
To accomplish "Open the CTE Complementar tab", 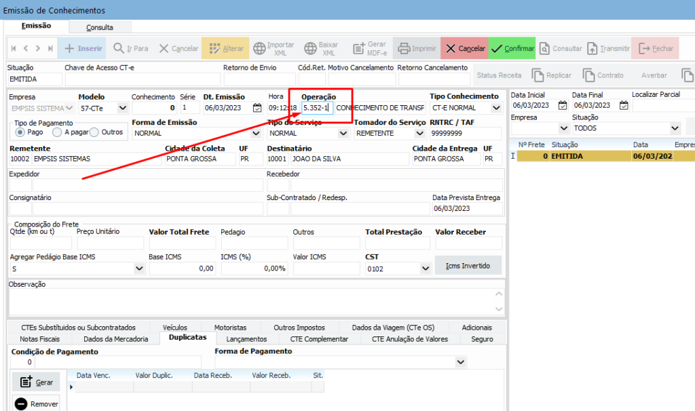I will [x=319, y=339].
